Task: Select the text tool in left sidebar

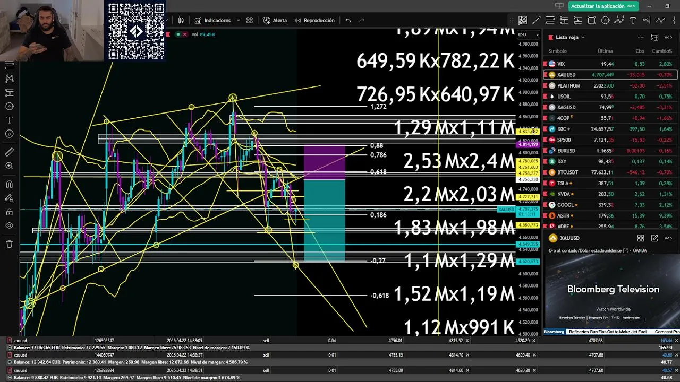Action: click(9, 120)
